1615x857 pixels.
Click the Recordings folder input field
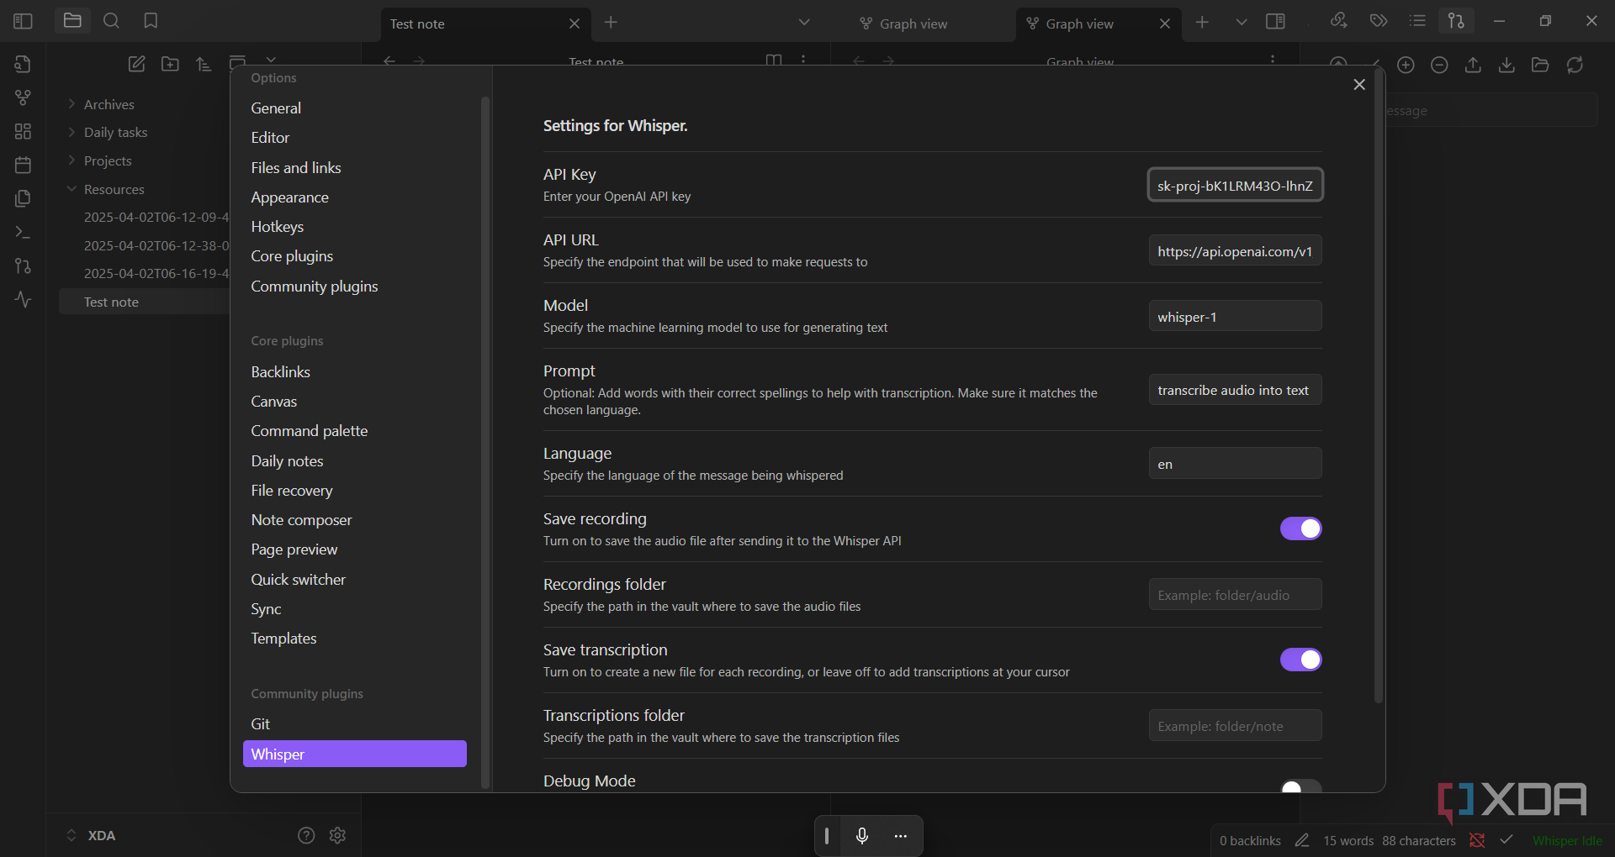[1235, 595]
